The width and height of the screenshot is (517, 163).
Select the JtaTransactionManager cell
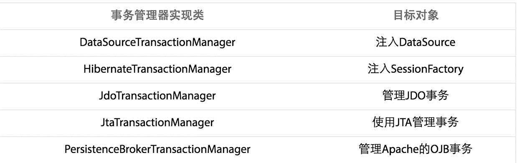tap(157, 123)
